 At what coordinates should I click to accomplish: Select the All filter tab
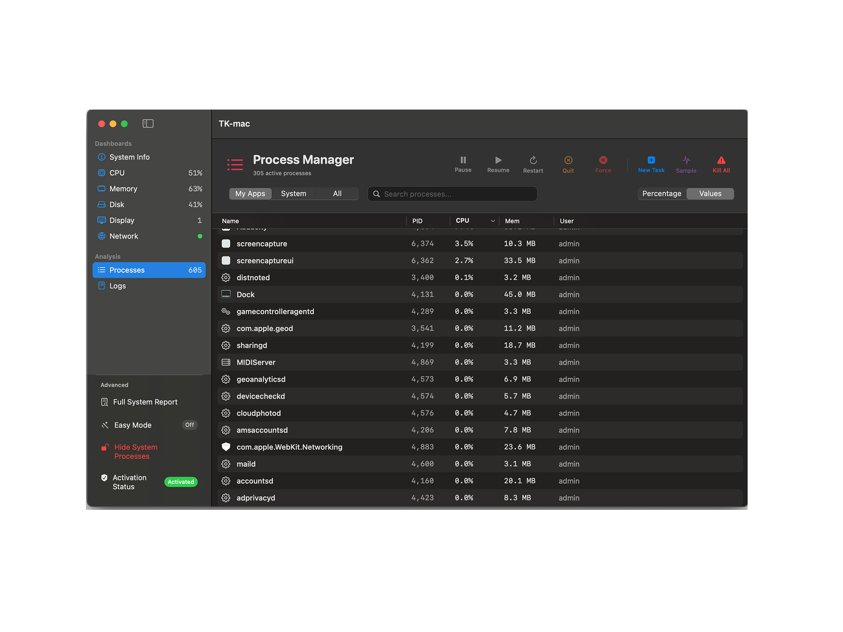pos(337,194)
